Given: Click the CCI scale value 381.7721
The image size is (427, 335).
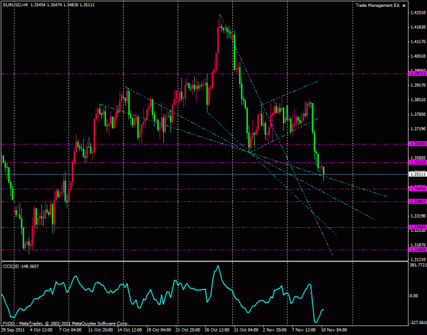Looking at the screenshot, I should point(418,265).
